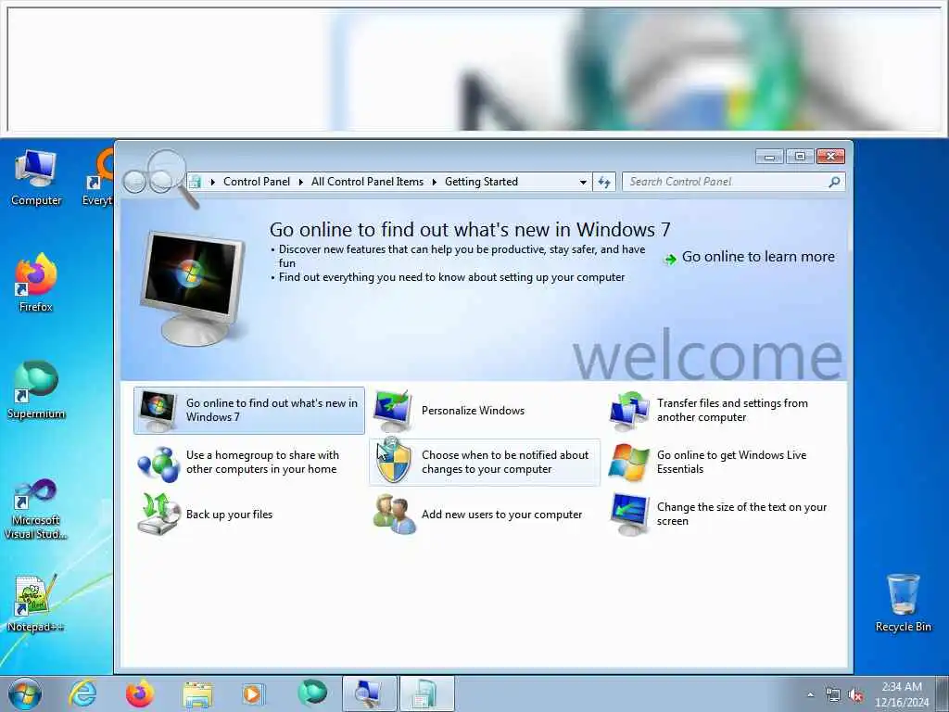Click the Add new users people icon
The image size is (949, 712).
394,515
